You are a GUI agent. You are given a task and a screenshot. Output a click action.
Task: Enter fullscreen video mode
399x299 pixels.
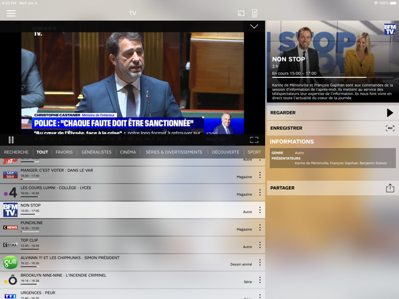click(254, 140)
